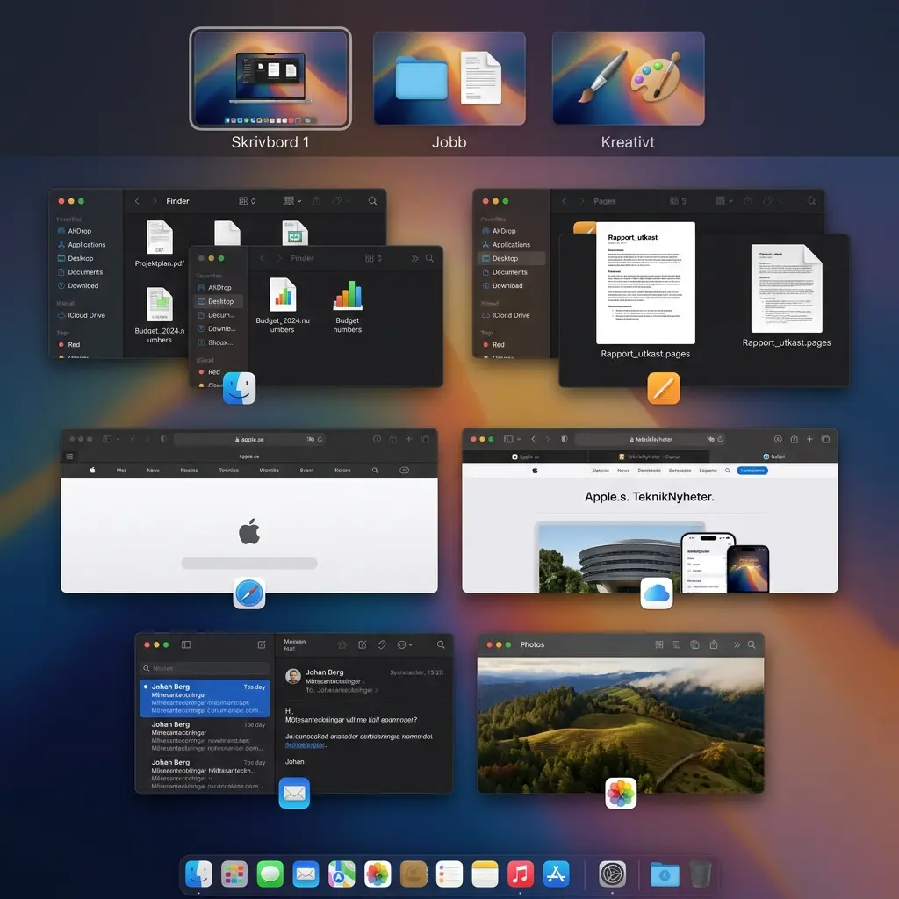Expand toolbar overflow chevrons in Photos window
This screenshot has height=899, width=899.
point(737,644)
